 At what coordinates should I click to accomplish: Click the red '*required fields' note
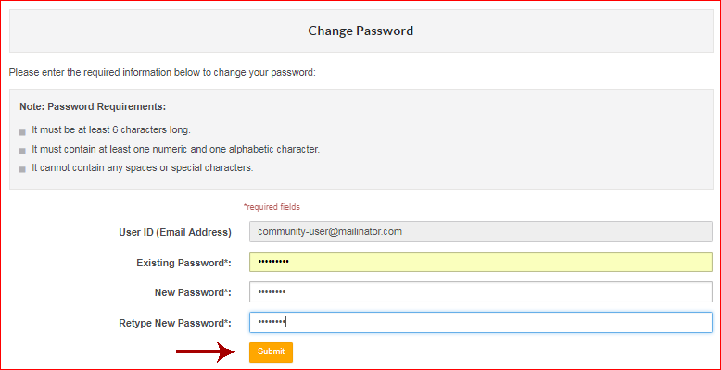tap(272, 207)
